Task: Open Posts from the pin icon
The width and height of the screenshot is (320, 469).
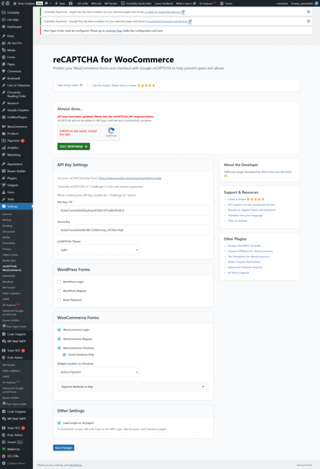Action: [x=3, y=36]
